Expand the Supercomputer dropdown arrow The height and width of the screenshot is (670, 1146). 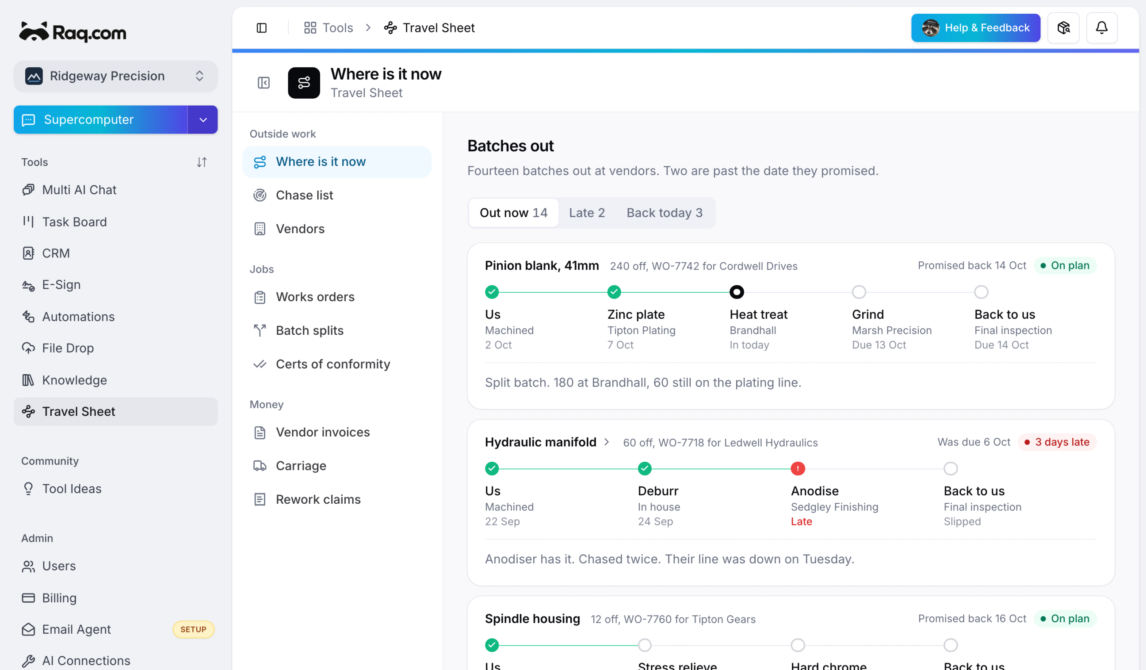point(203,119)
